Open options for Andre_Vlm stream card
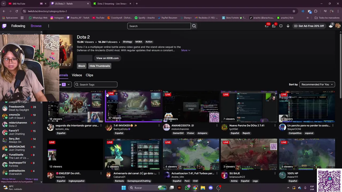This screenshot has height=192, width=342. pyautogui.click(x=217, y=173)
